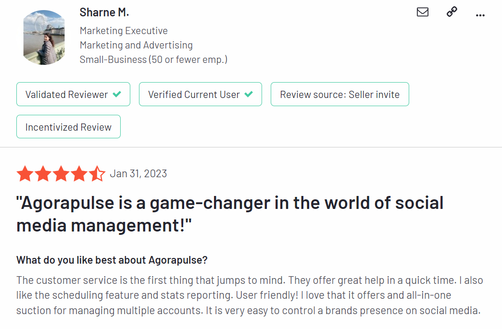Click "What do you like best" question heading

112,260
